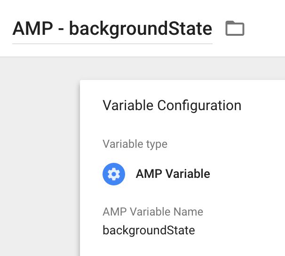The height and width of the screenshot is (256, 285).
Task: Click the blue gear AMP Variable icon
Action: 114,174
